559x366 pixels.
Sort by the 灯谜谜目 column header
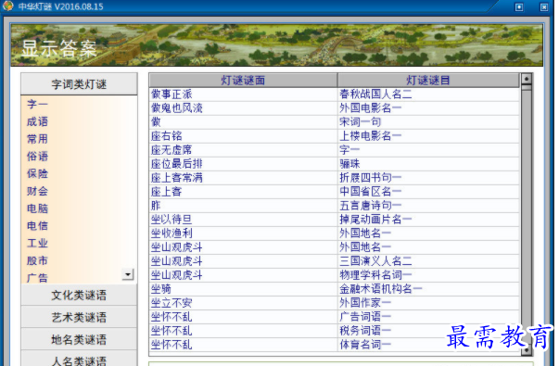(427, 81)
